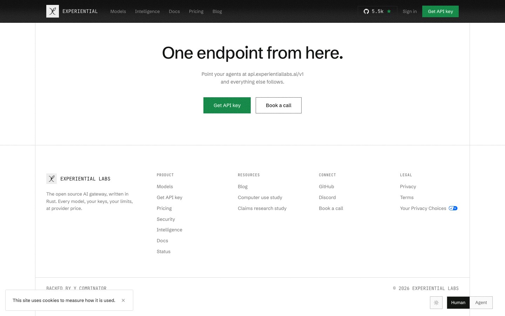The image size is (505, 316).
Task: Click the cookie usage message text
Action: click(64, 300)
